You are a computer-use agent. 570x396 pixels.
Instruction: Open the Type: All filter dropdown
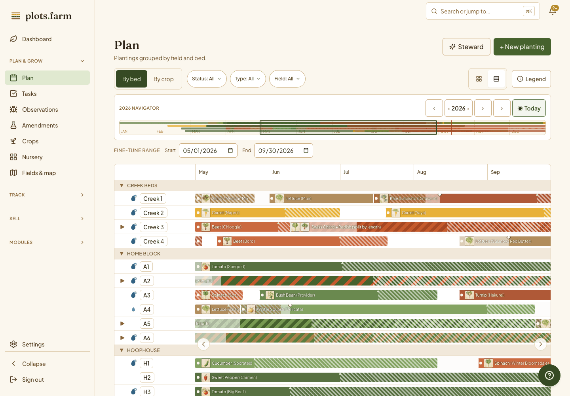[248, 79]
